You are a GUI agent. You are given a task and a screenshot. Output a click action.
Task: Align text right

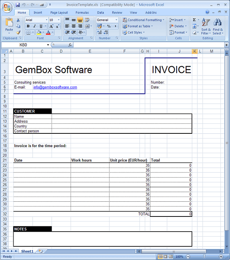80,26
